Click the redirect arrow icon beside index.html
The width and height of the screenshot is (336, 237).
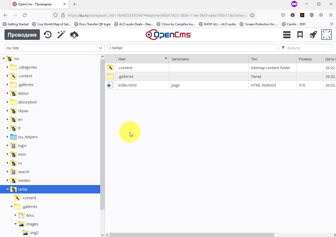110,85
